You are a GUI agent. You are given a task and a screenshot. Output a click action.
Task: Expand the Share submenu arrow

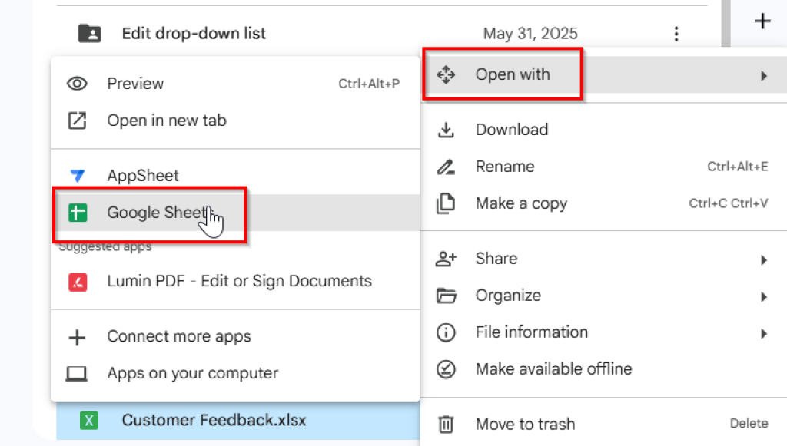(x=765, y=259)
